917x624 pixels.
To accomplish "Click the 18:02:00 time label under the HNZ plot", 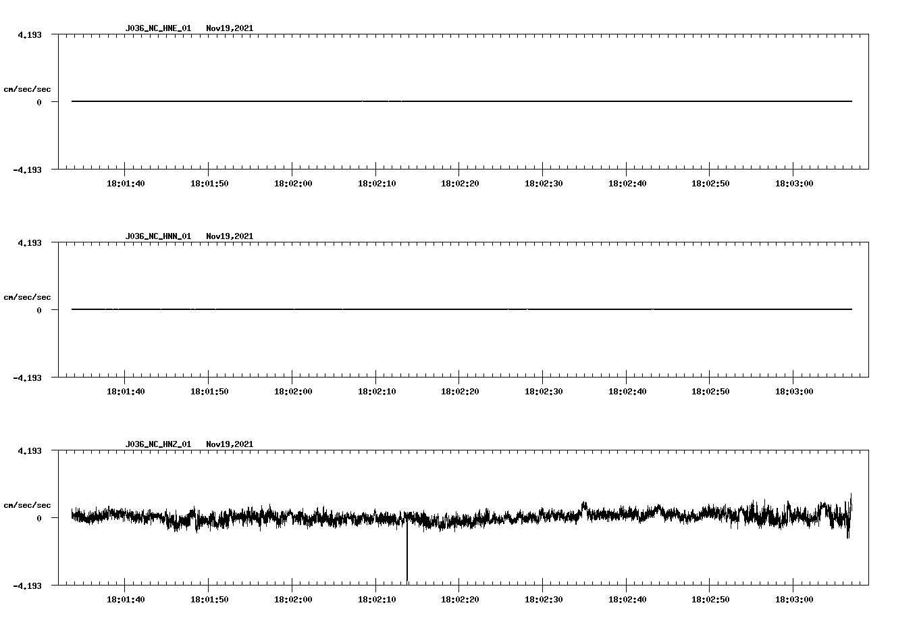I will 293,600.
